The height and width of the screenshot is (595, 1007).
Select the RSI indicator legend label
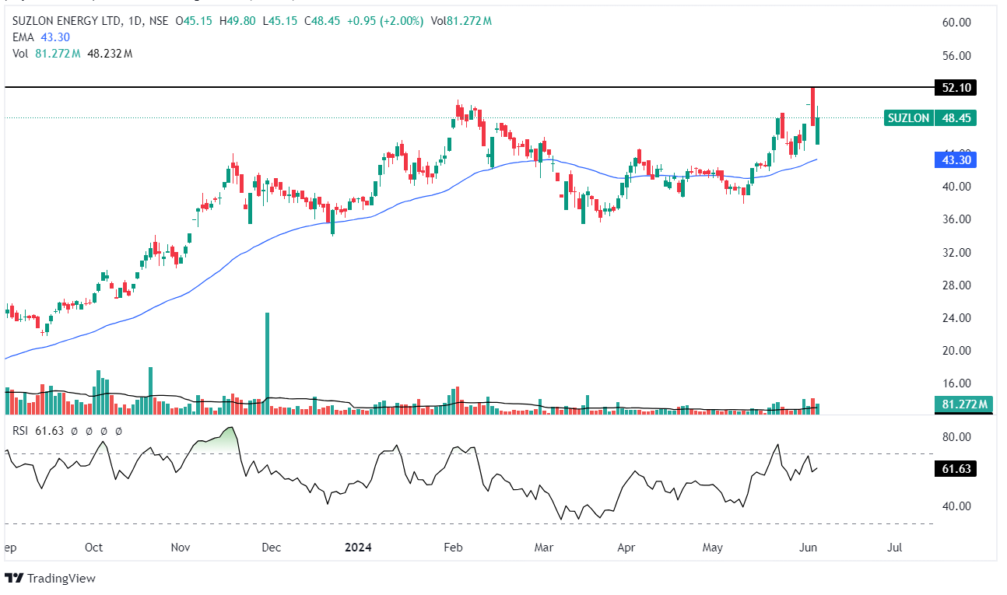21,430
